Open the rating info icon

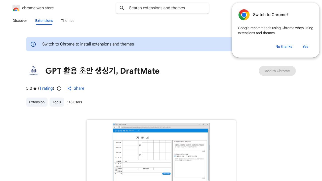coord(59,88)
